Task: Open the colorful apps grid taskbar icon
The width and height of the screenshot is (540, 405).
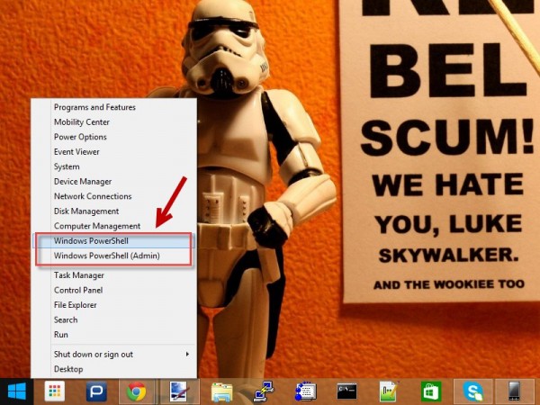Action: pos(55,391)
